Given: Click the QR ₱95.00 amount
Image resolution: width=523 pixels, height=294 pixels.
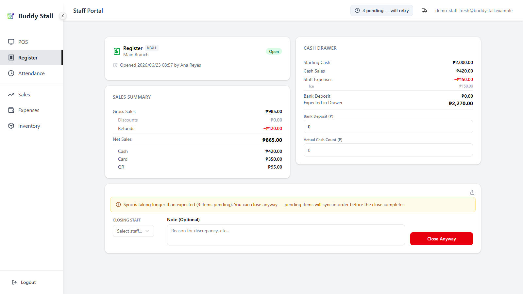Looking at the screenshot, I should coord(275,167).
